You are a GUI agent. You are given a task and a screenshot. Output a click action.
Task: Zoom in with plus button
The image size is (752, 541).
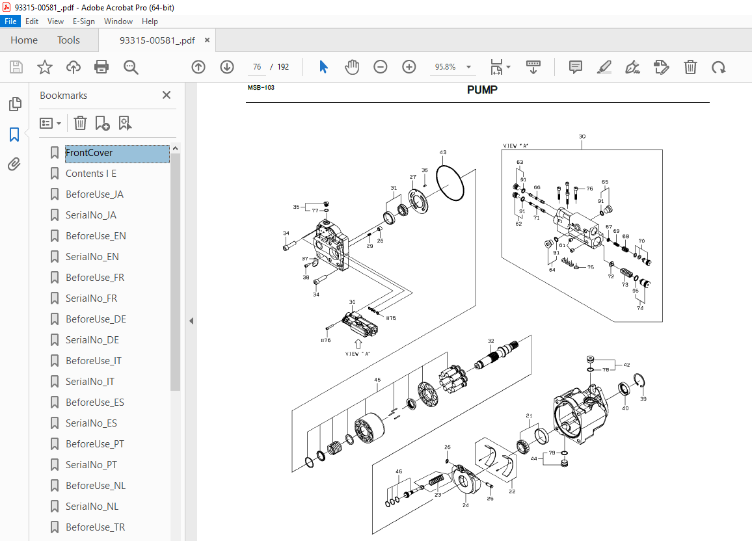(x=409, y=67)
